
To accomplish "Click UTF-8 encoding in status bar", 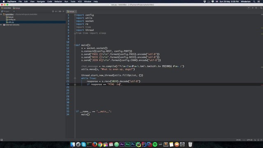I will point(249,140).
